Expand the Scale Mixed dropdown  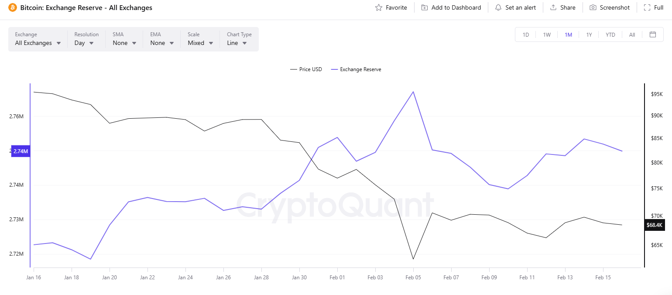[200, 43]
